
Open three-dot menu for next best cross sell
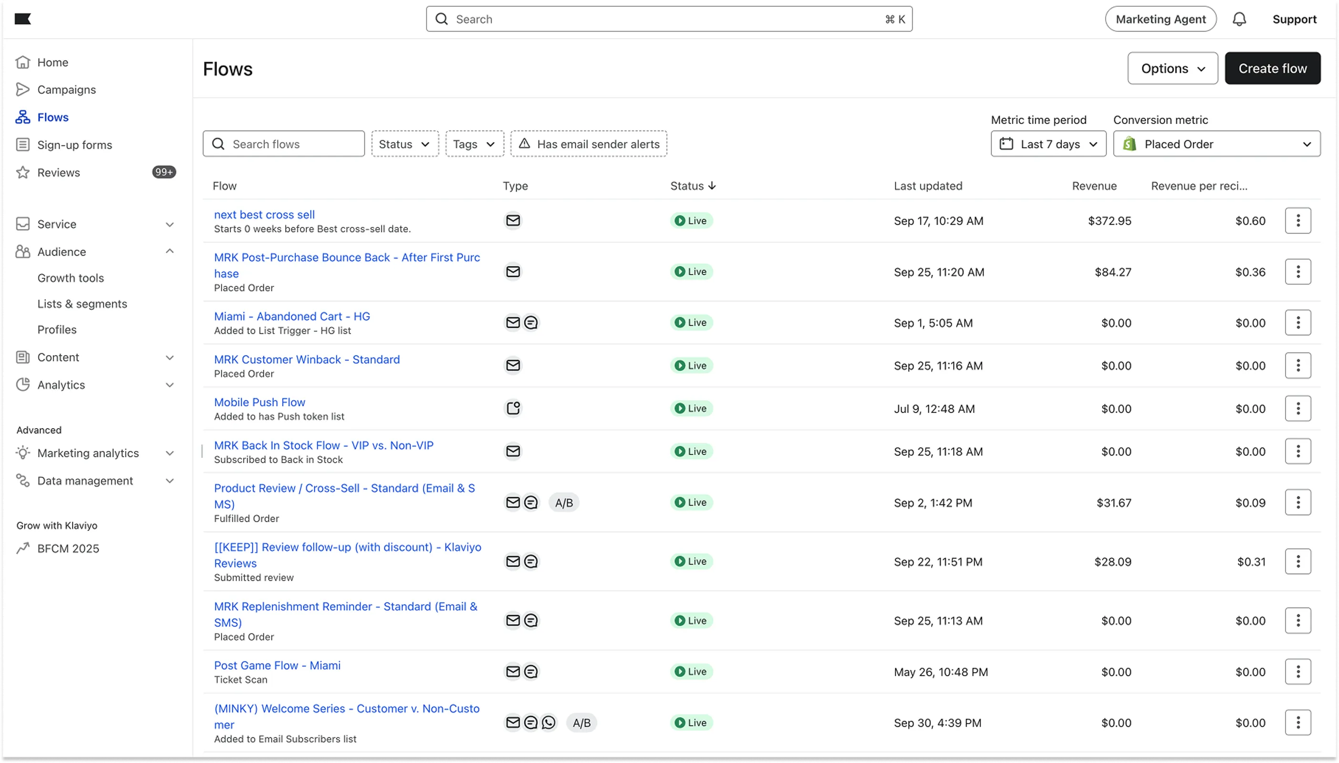(x=1297, y=221)
